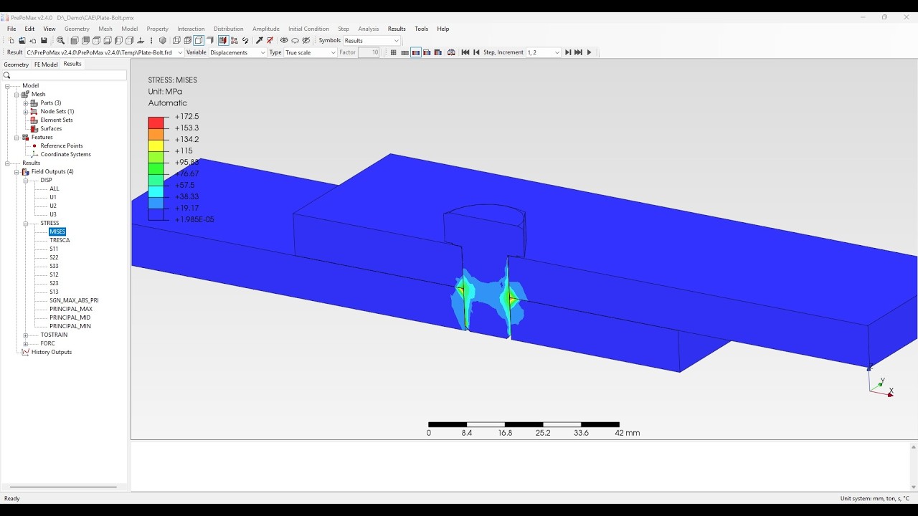Viewport: 918px width, 516px height.
Task: Select the U1 displacement component
Action: coord(53,197)
